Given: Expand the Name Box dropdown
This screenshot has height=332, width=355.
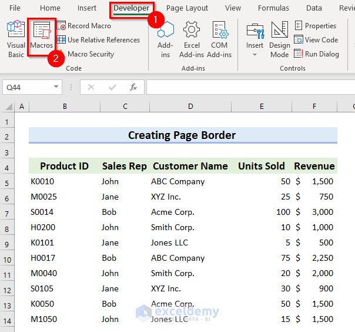Looking at the screenshot, I should click(56, 87).
